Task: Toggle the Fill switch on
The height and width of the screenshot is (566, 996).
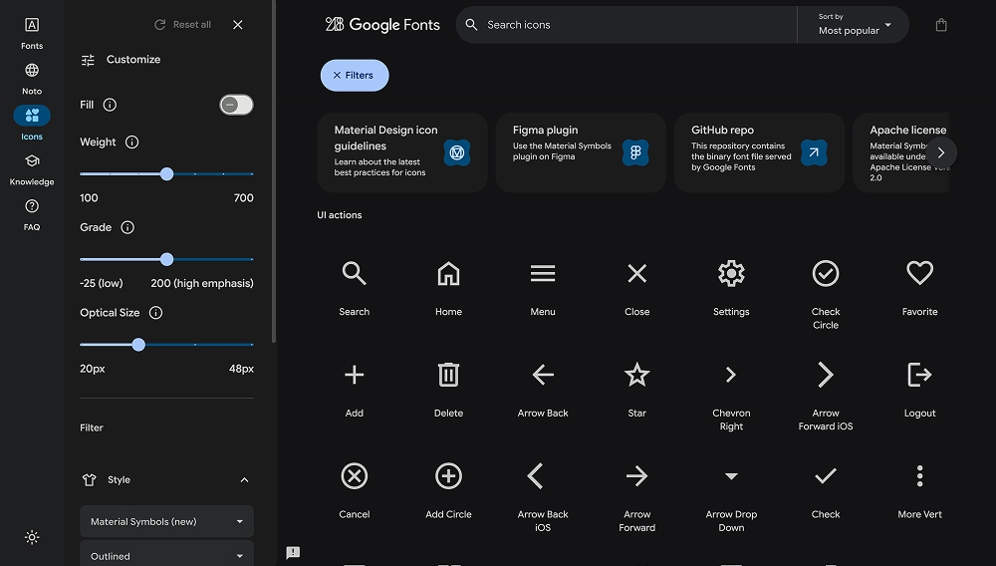Action: point(236,105)
